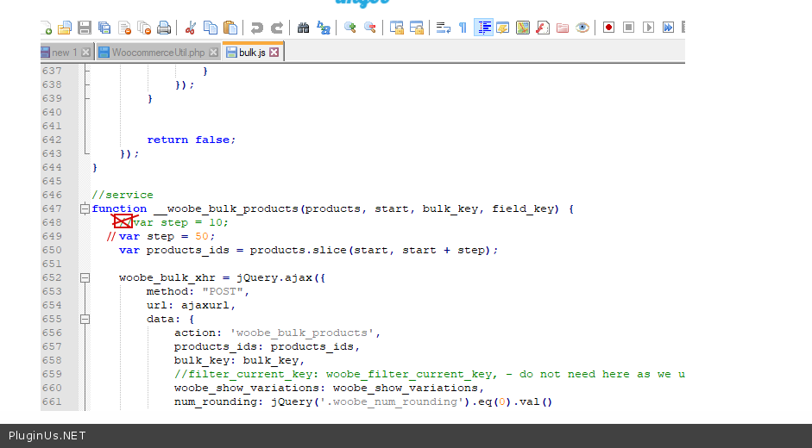Click the Paste clipboard icon
This screenshot has height=448, width=812.
tap(230, 28)
